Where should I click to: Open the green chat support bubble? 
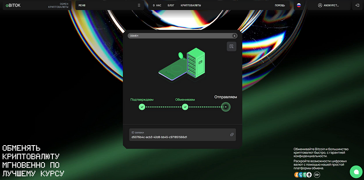point(356,172)
